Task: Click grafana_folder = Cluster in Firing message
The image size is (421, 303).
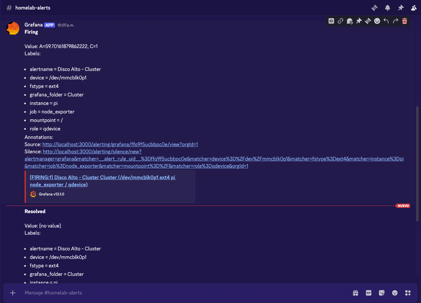Action: (57, 95)
